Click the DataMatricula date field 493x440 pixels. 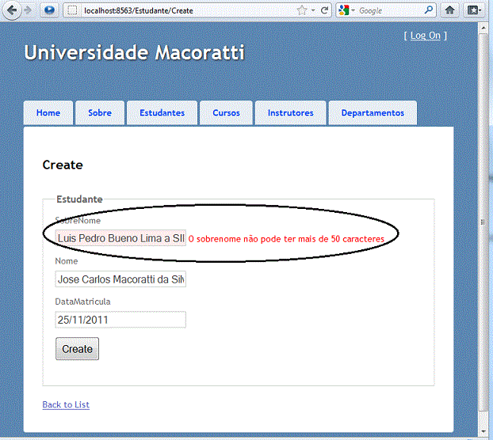coord(120,320)
